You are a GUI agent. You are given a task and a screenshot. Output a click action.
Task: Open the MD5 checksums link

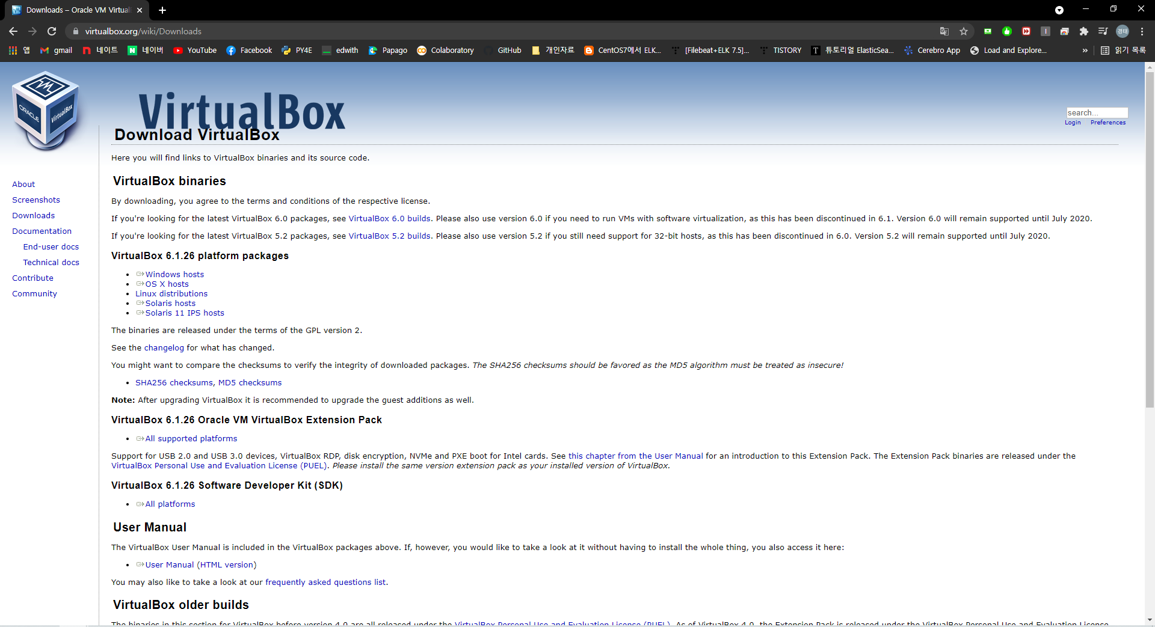coord(250,382)
